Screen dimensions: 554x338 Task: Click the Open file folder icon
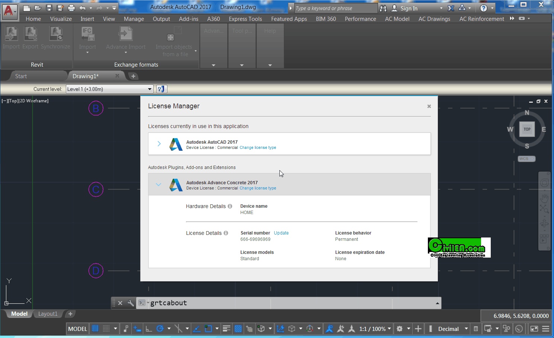[38, 8]
